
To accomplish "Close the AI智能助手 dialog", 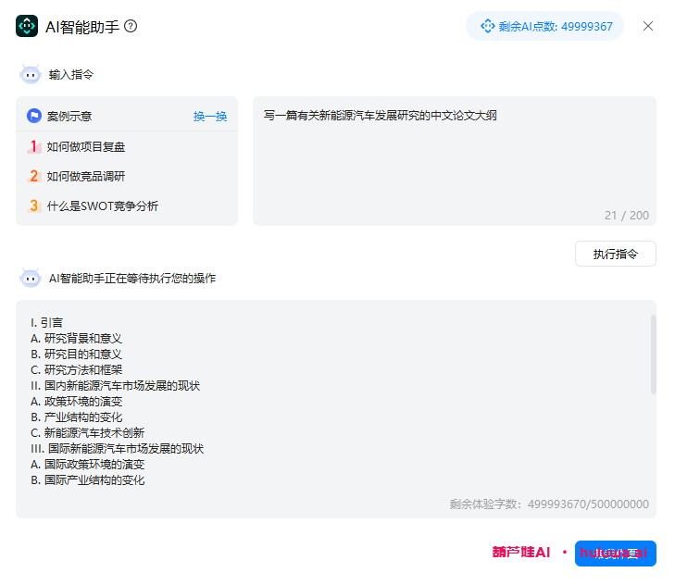I will click(648, 26).
